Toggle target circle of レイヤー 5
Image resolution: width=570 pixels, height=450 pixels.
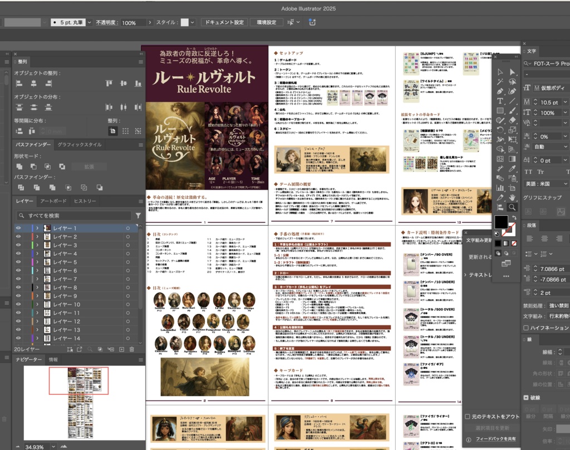(x=128, y=262)
